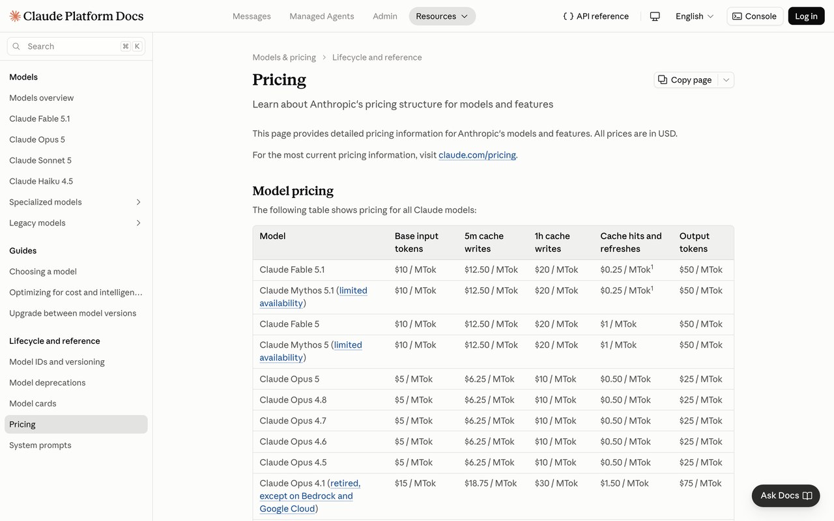Click the Model pricing heading

(293, 191)
